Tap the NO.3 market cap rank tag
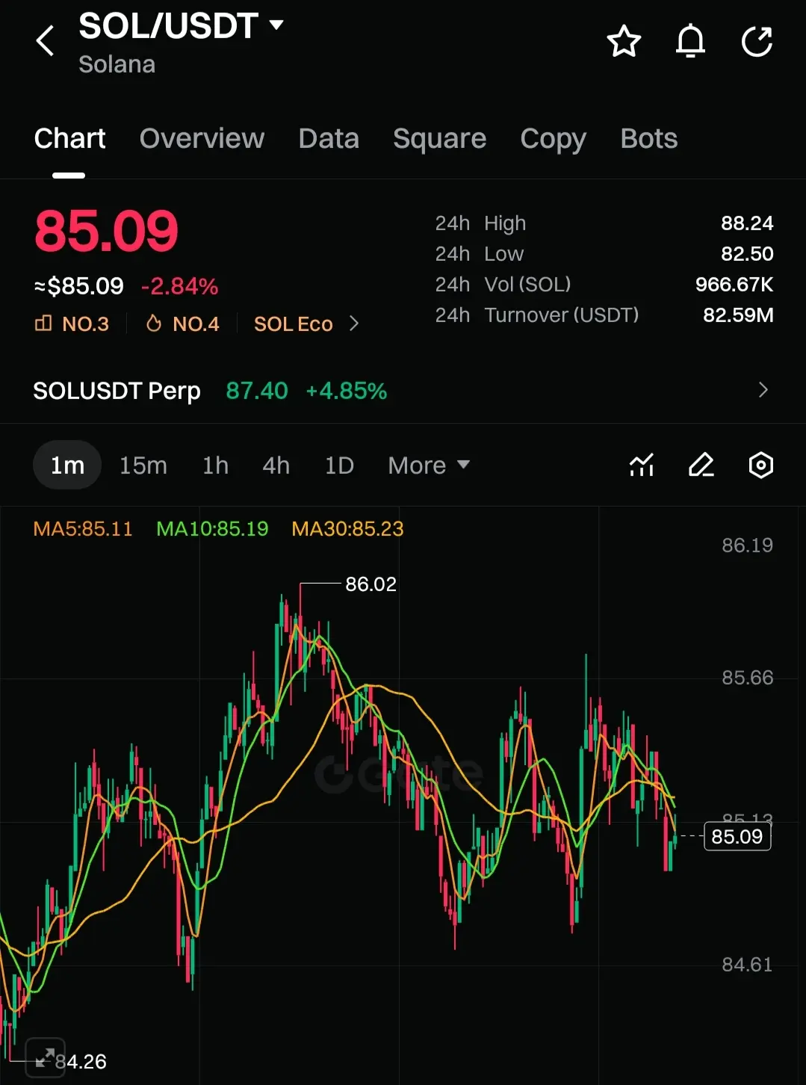806x1085 pixels. [x=72, y=324]
